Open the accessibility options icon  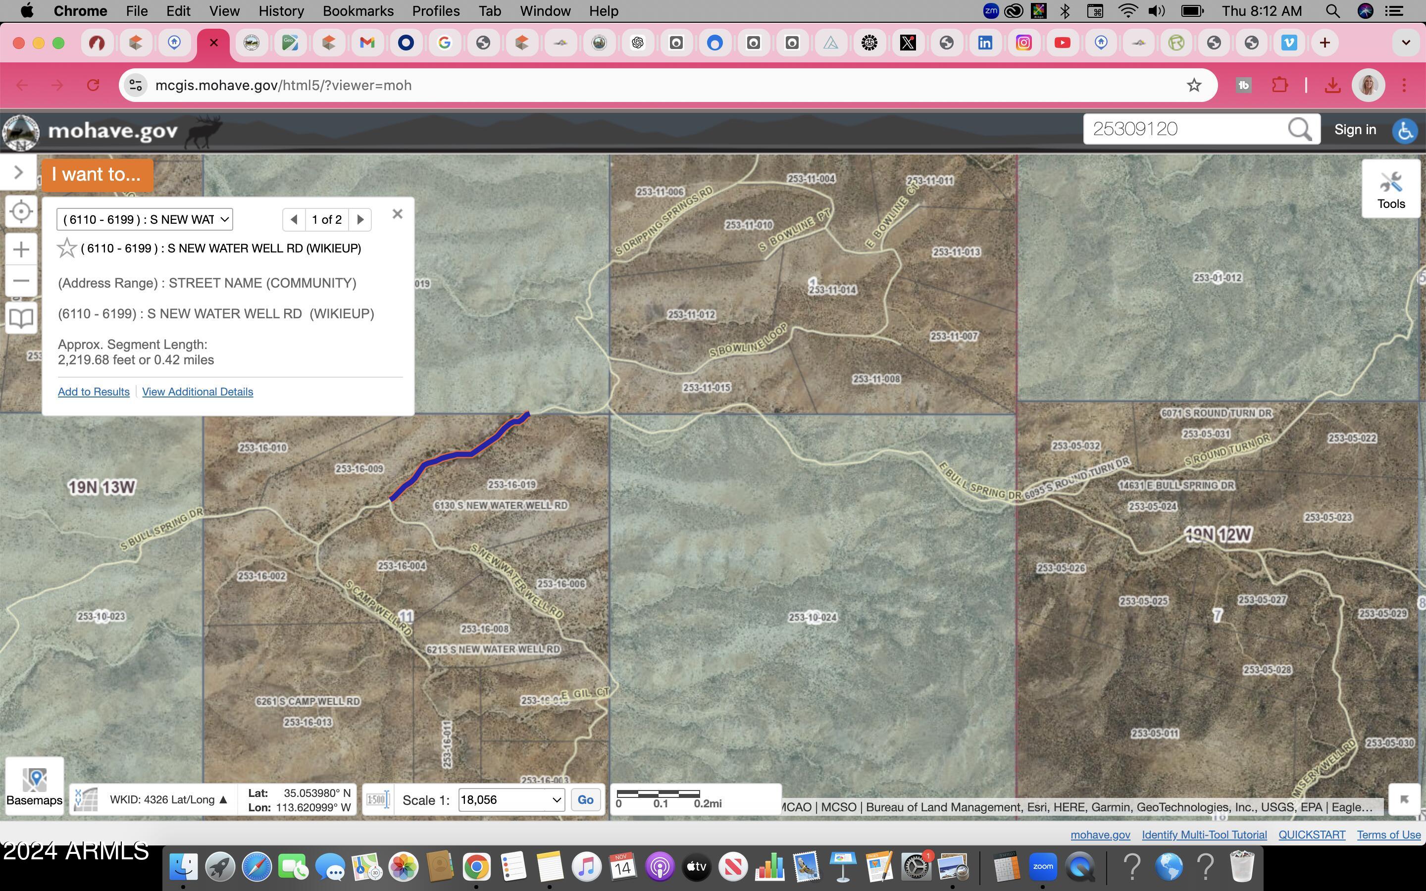pyautogui.click(x=1405, y=131)
